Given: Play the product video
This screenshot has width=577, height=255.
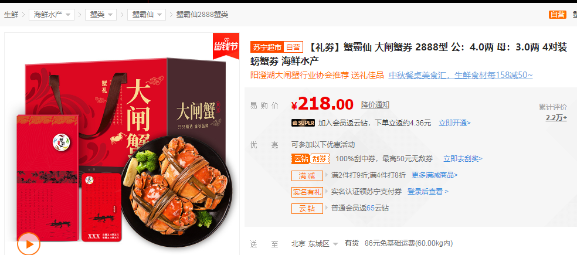Looking at the screenshot, I should click(29, 244).
